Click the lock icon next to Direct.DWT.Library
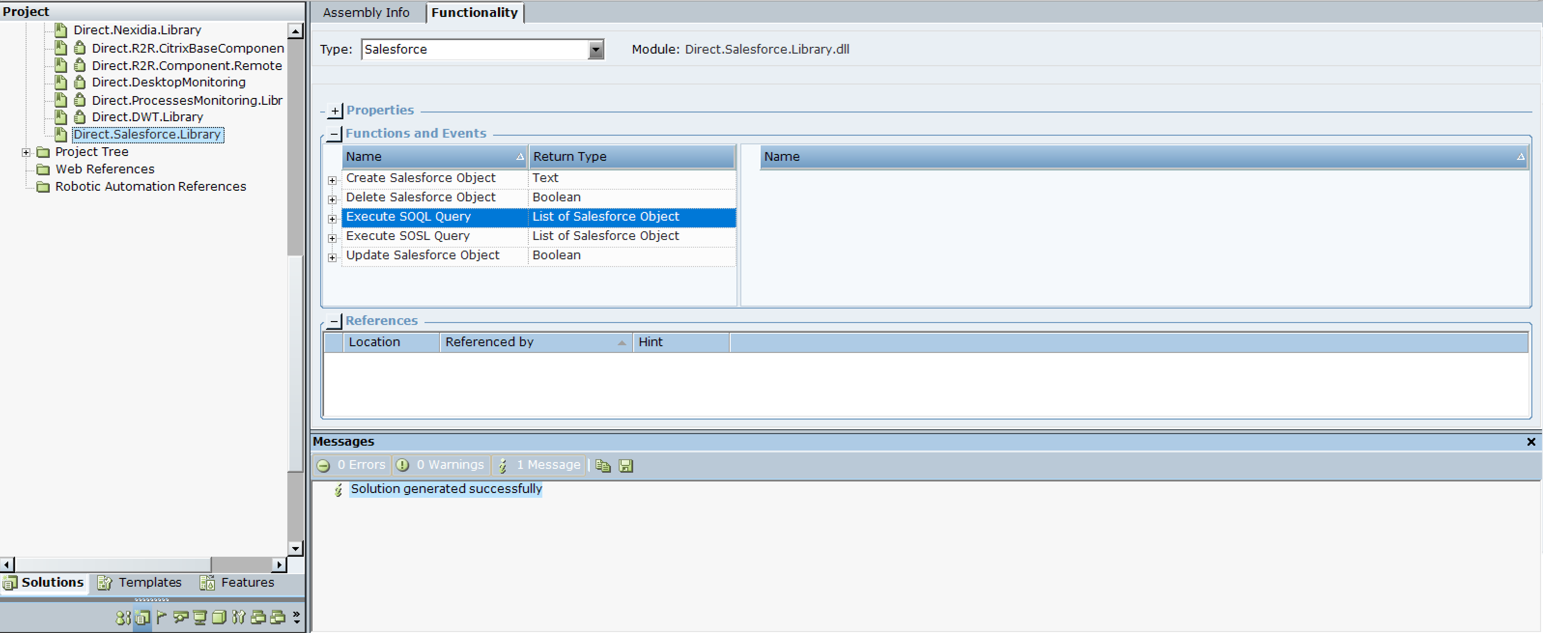1543x633 pixels. tap(79, 117)
